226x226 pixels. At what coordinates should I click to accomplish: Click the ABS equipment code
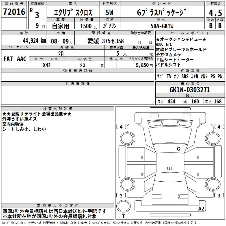(185, 76)
